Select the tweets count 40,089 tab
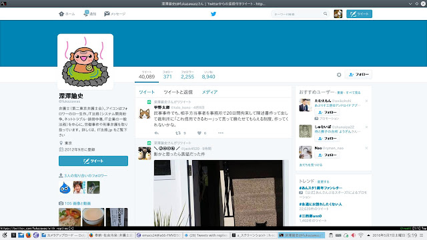427x240 pixels. tap(147, 75)
